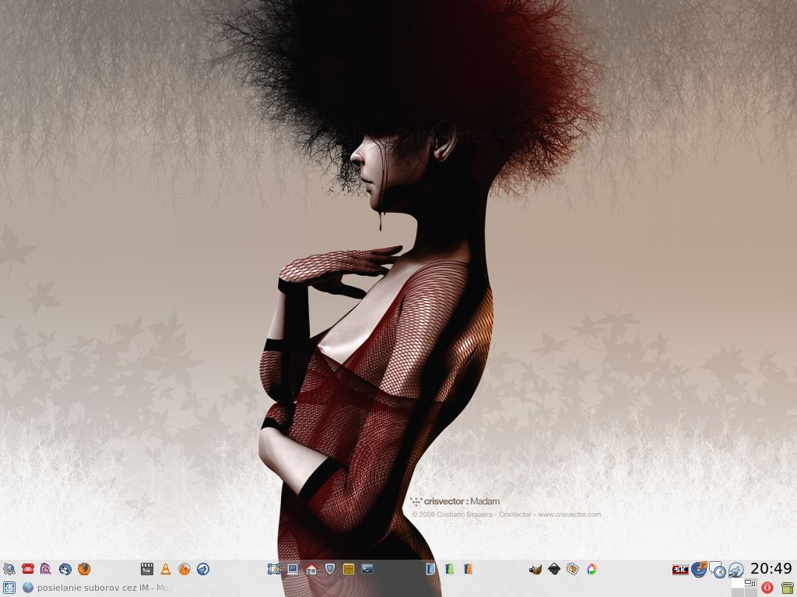Launch Firefox from the panel
Viewport: 797px width, 597px height.
pos(84,569)
